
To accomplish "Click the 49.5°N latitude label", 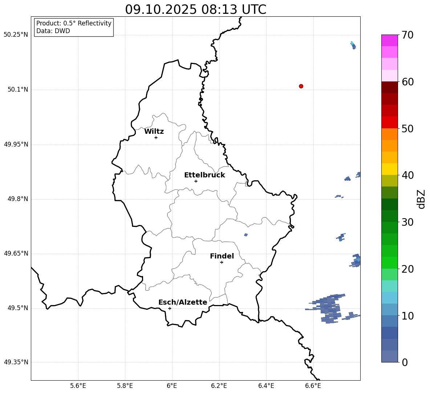I will coord(18,308).
